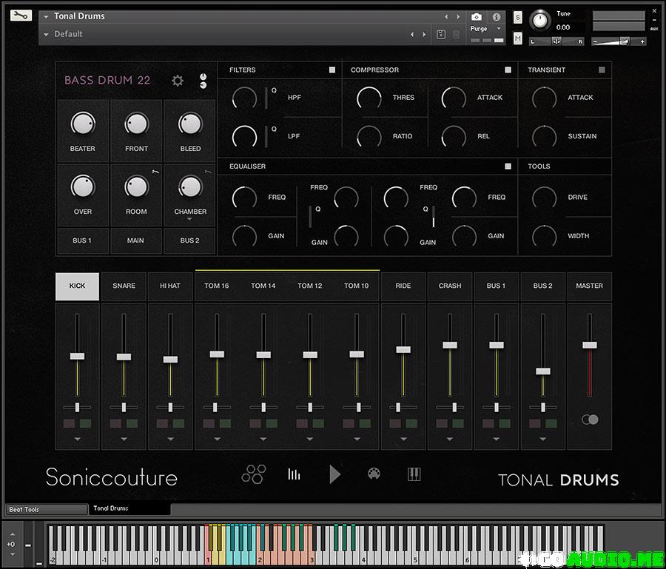Open the MIDI connector page icon
The height and width of the screenshot is (569, 666).
point(374,474)
